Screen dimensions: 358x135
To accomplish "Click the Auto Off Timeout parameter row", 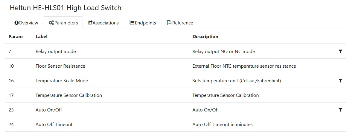I will click(x=54, y=125).
